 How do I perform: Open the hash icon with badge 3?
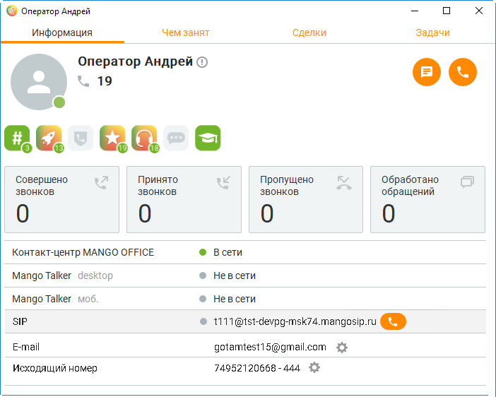[17, 138]
